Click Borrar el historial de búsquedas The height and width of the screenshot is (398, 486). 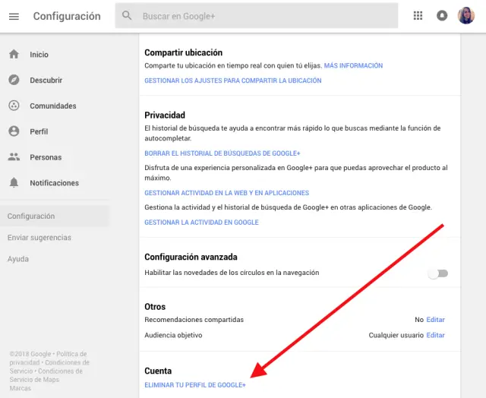(x=222, y=153)
